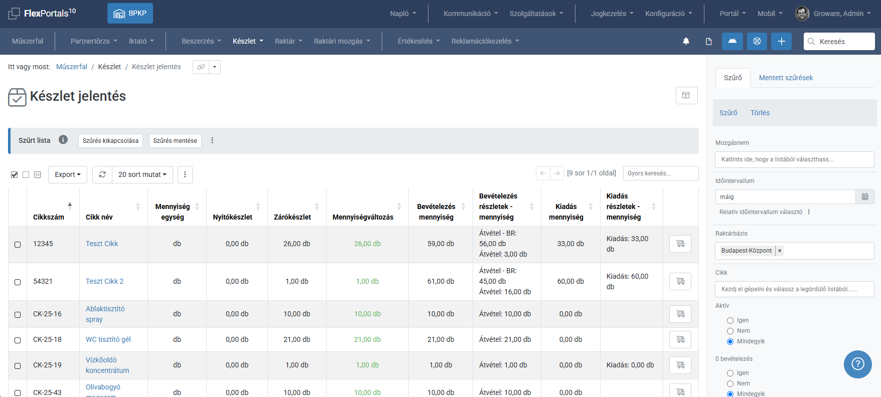Select the checkbox for row 54321
881x397 pixels.
click(x=18, y=282)
